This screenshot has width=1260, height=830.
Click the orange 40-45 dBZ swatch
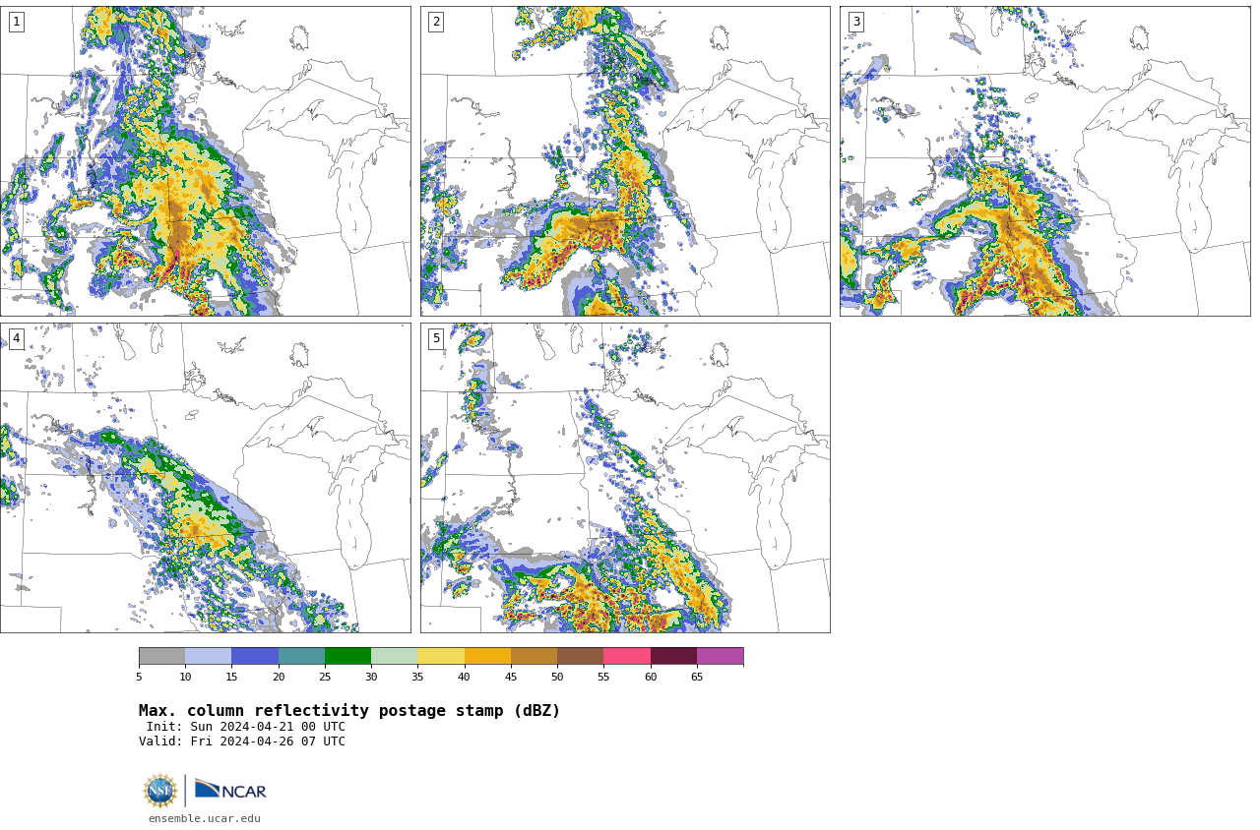(487, 656)
